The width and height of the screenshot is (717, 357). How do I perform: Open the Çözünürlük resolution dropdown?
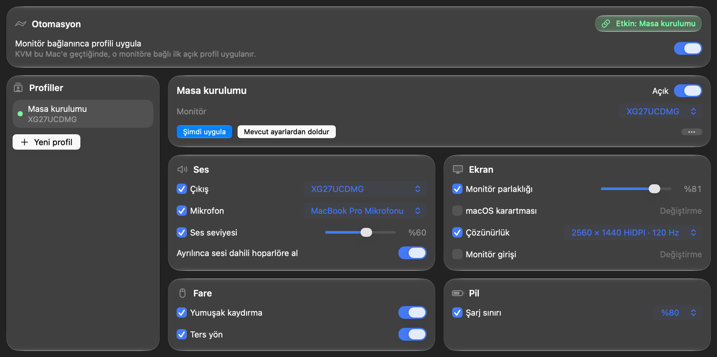(633, 233)
